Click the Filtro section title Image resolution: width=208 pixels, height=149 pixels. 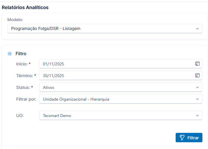click(21, 54)
